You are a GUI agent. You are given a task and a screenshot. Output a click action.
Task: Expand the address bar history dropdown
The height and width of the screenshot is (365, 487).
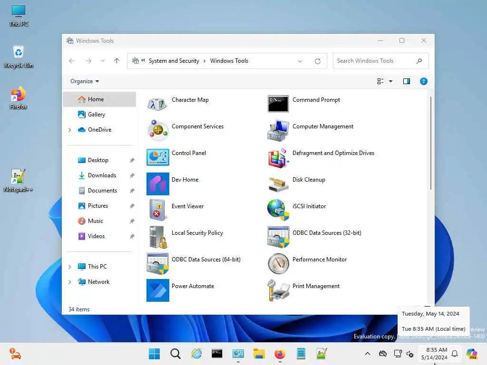pyautogui.click(x=300, y=61)
